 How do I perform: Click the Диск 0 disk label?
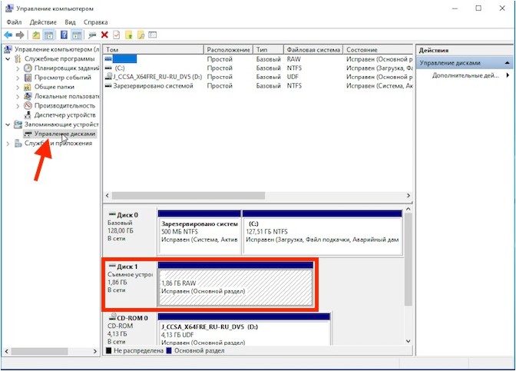coord(127,215)
